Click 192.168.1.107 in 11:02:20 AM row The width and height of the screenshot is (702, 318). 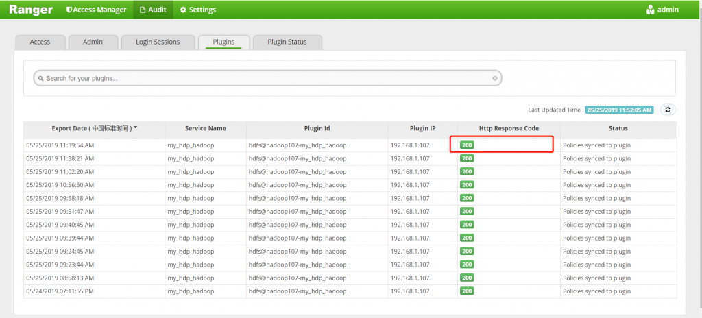[x=410, y=172]
